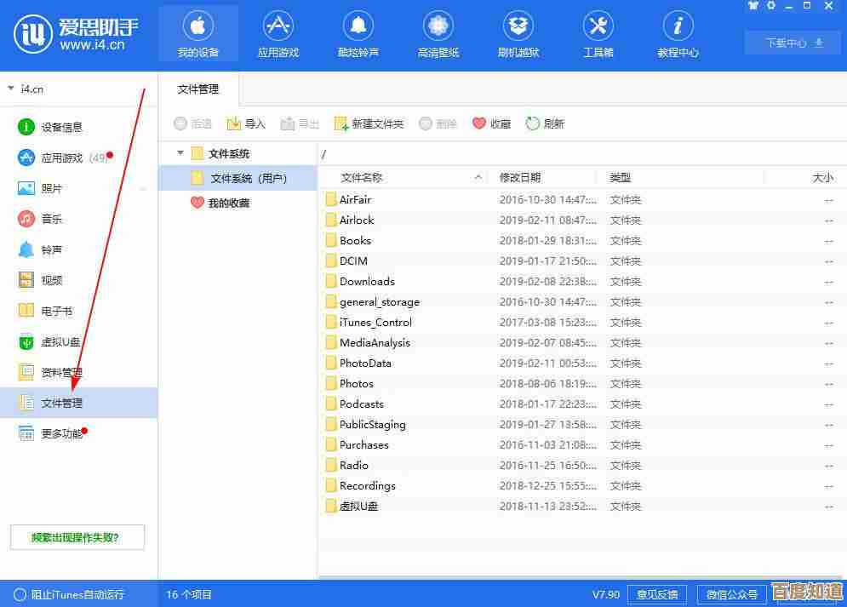Click the 新建文件夹 new folder toolbar icon
The height and width of the screenshot is (607, 847).
click(x=341, y=124)
